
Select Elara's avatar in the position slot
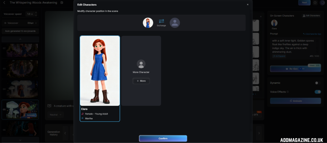[148, 23]
